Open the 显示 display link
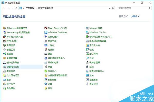The height and width of the screenshot is (102, 154). click(x=9, y=80)
